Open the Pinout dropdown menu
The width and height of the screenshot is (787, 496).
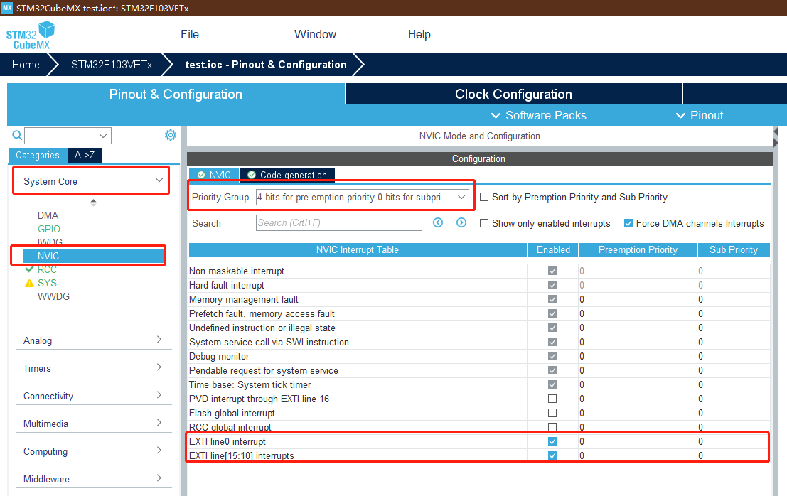click(699, 115)
